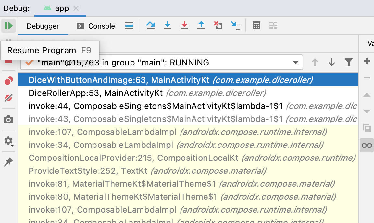Click Run to Cursor icon
The width and height of the screenshot is (374, 223).
tap(235, 25)
